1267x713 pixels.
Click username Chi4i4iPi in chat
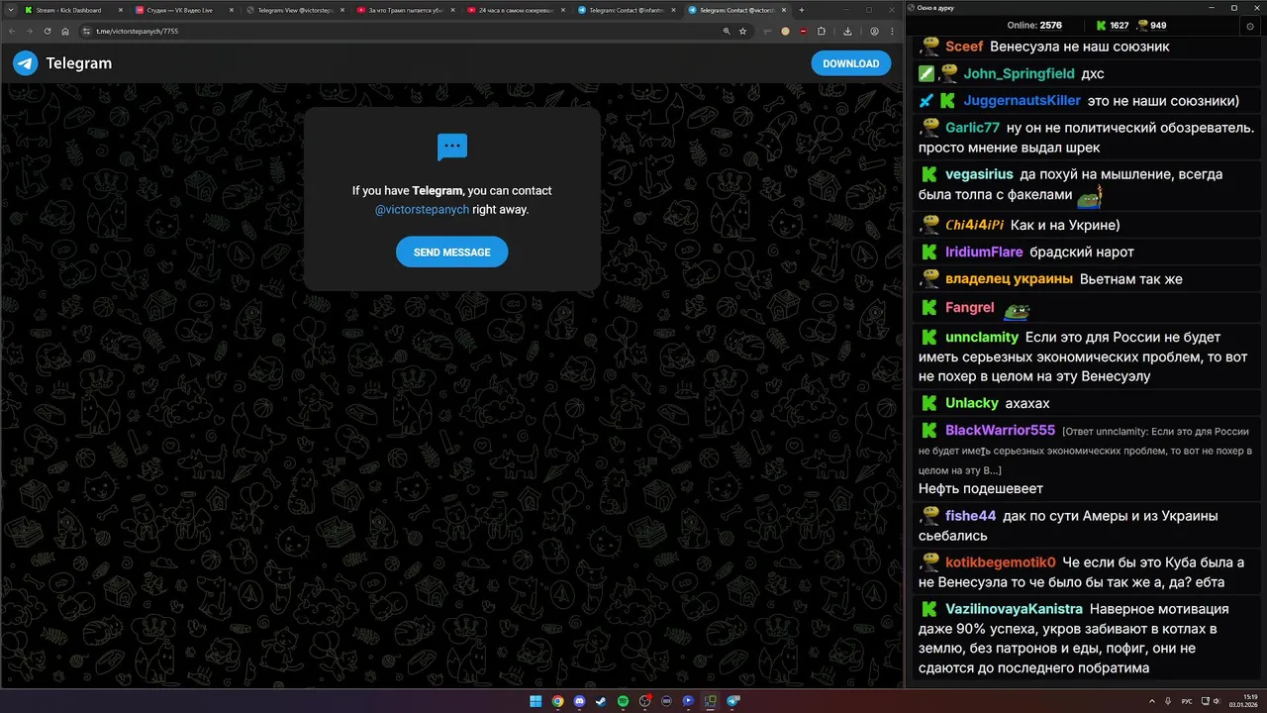[974, 225]
